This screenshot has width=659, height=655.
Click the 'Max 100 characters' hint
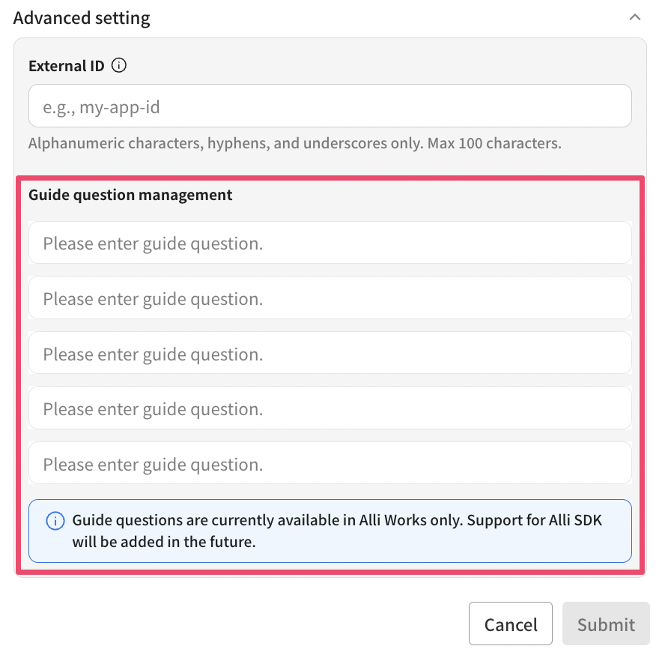point(494,143)
